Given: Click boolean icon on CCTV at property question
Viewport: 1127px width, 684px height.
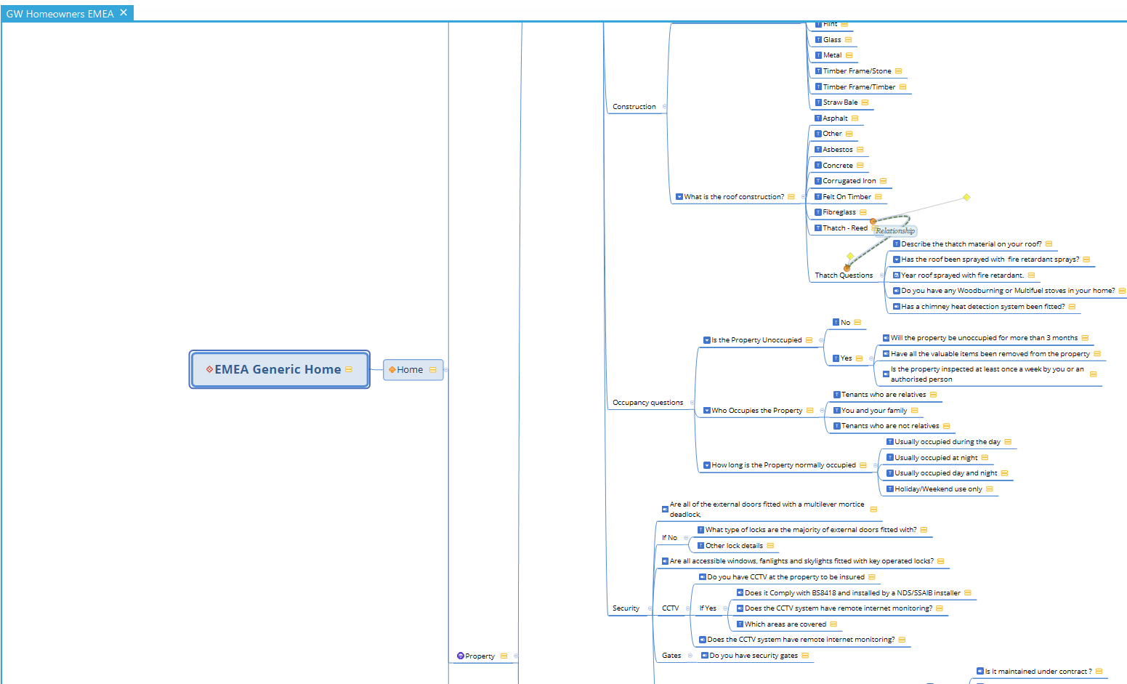Looking at the screenshot, I should 703,577.
